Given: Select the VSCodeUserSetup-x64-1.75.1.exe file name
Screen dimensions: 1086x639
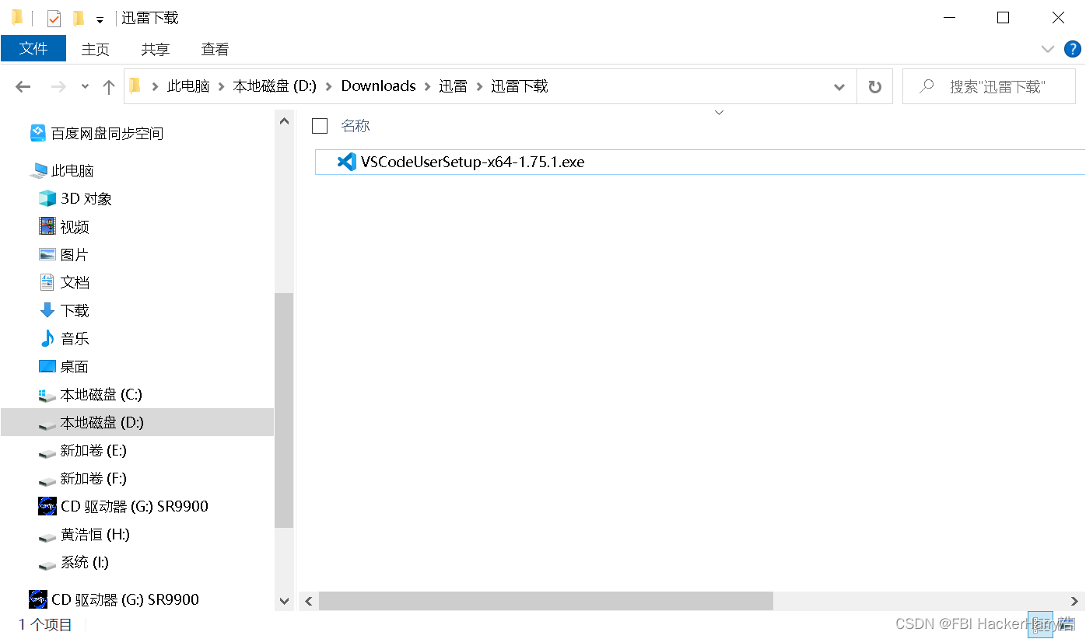Looking at the screenshot, I should pyautogui.click(x=472, y=162).
